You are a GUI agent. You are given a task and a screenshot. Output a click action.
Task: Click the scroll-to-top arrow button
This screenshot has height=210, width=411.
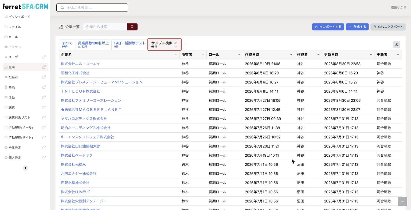point(402,201)
